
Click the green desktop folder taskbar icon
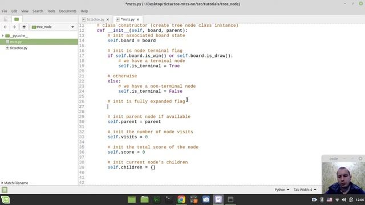[x=132, y=200]
